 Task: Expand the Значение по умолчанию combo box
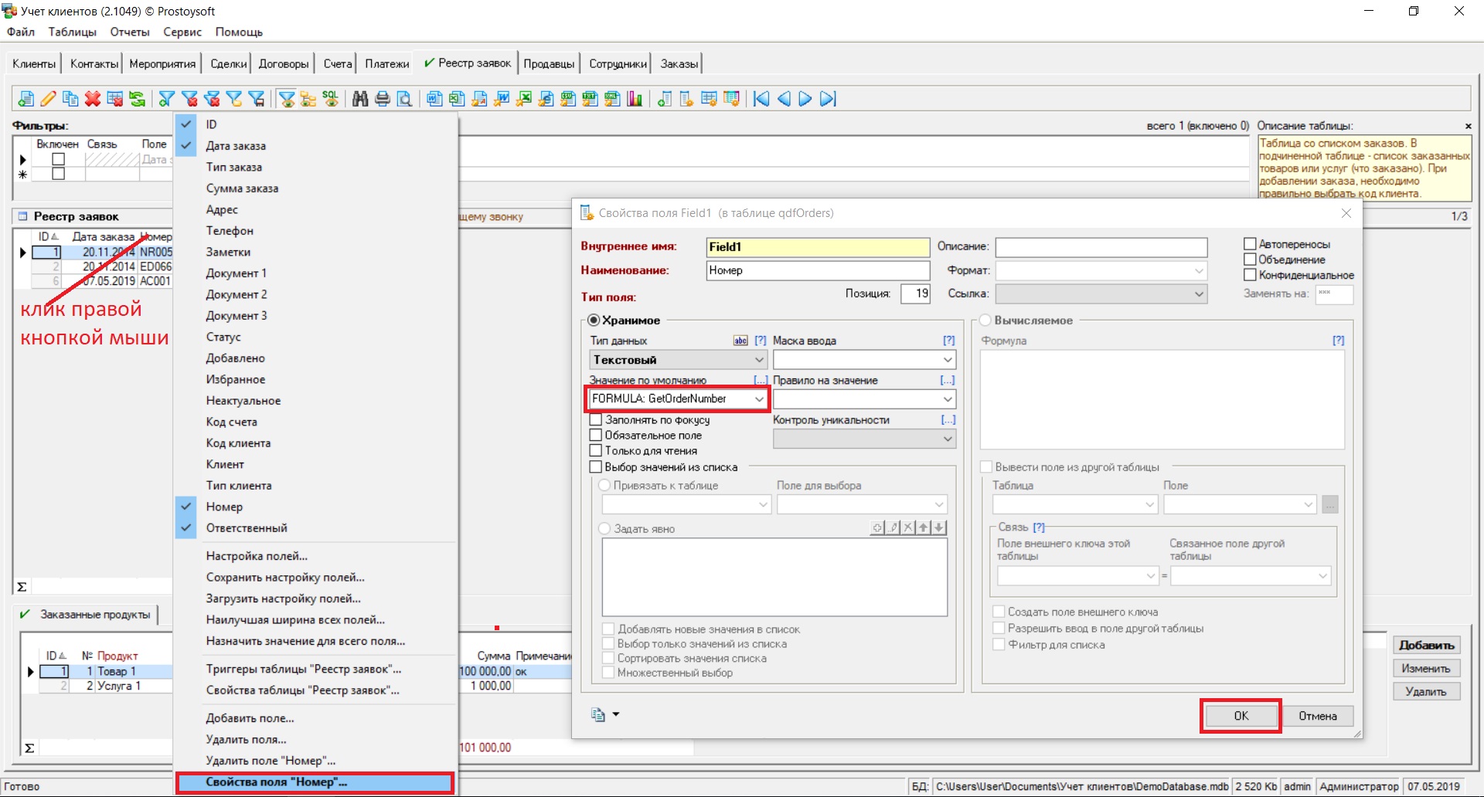pos(759,399)
